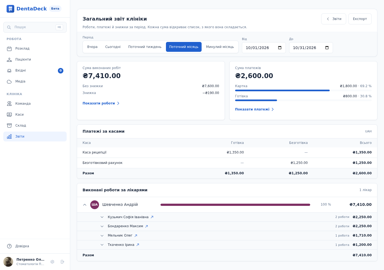Focus the Пошук search field
The height and width of the screenshot is (270, 384).
(x=35, y=27)
